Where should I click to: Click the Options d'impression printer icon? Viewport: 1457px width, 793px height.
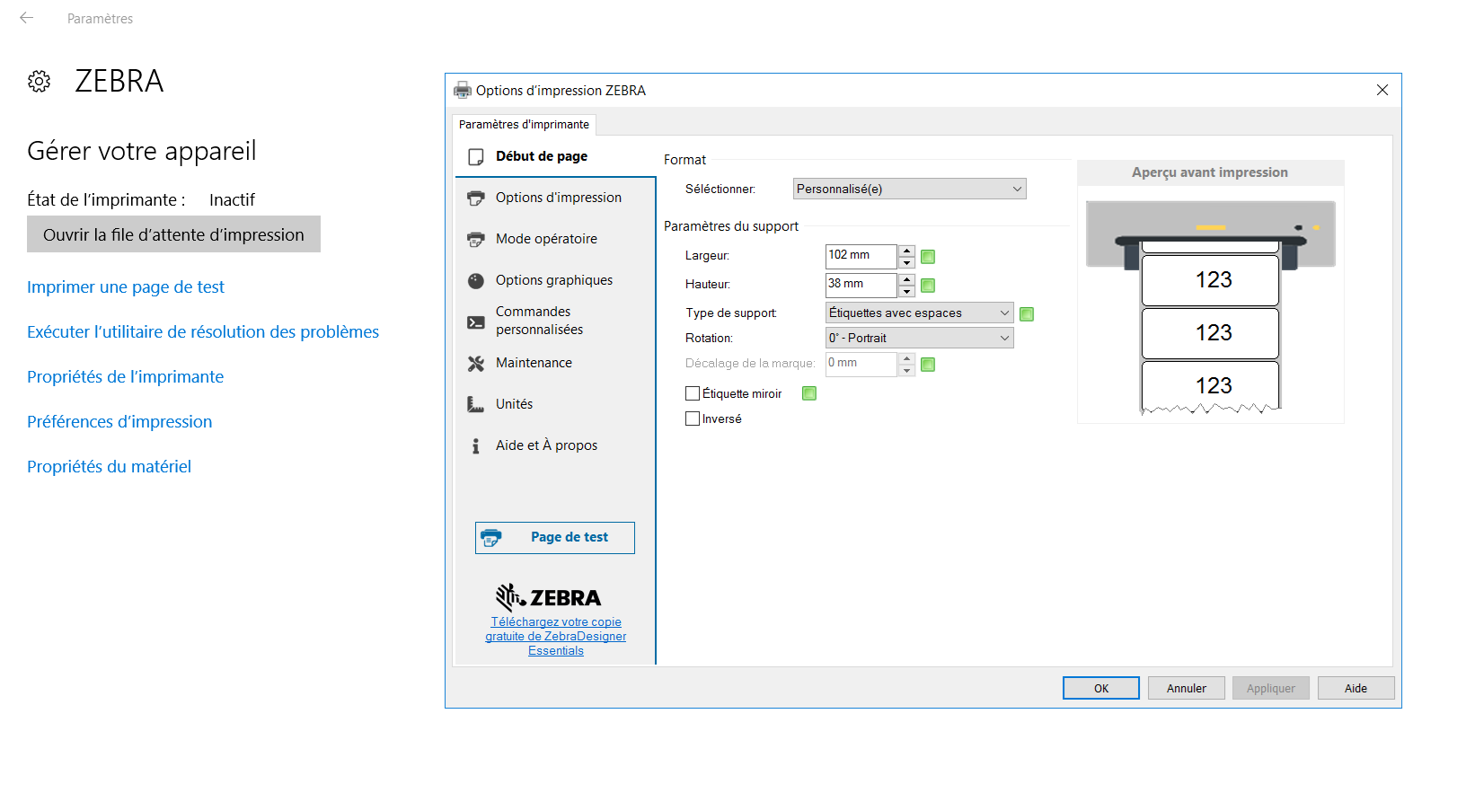[x=475, y=198]
